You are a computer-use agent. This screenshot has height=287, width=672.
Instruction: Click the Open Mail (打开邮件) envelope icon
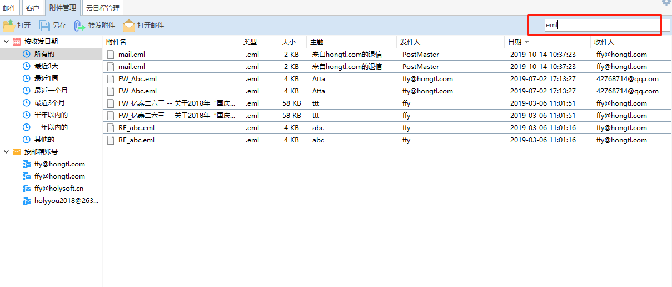click(129, 26)
